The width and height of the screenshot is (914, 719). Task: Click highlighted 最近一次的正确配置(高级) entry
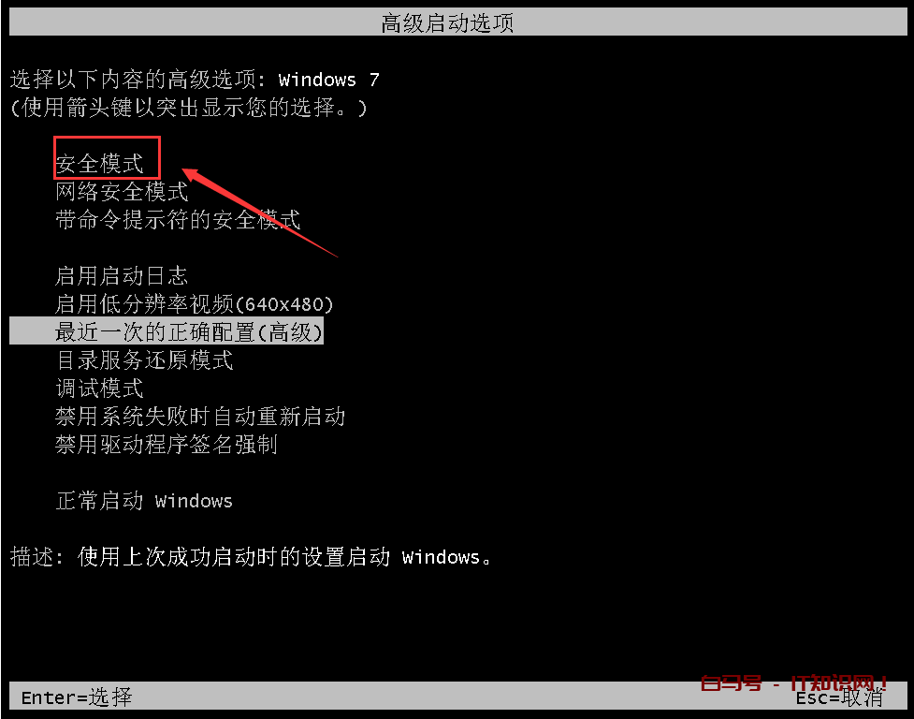[x=167, y=331]
